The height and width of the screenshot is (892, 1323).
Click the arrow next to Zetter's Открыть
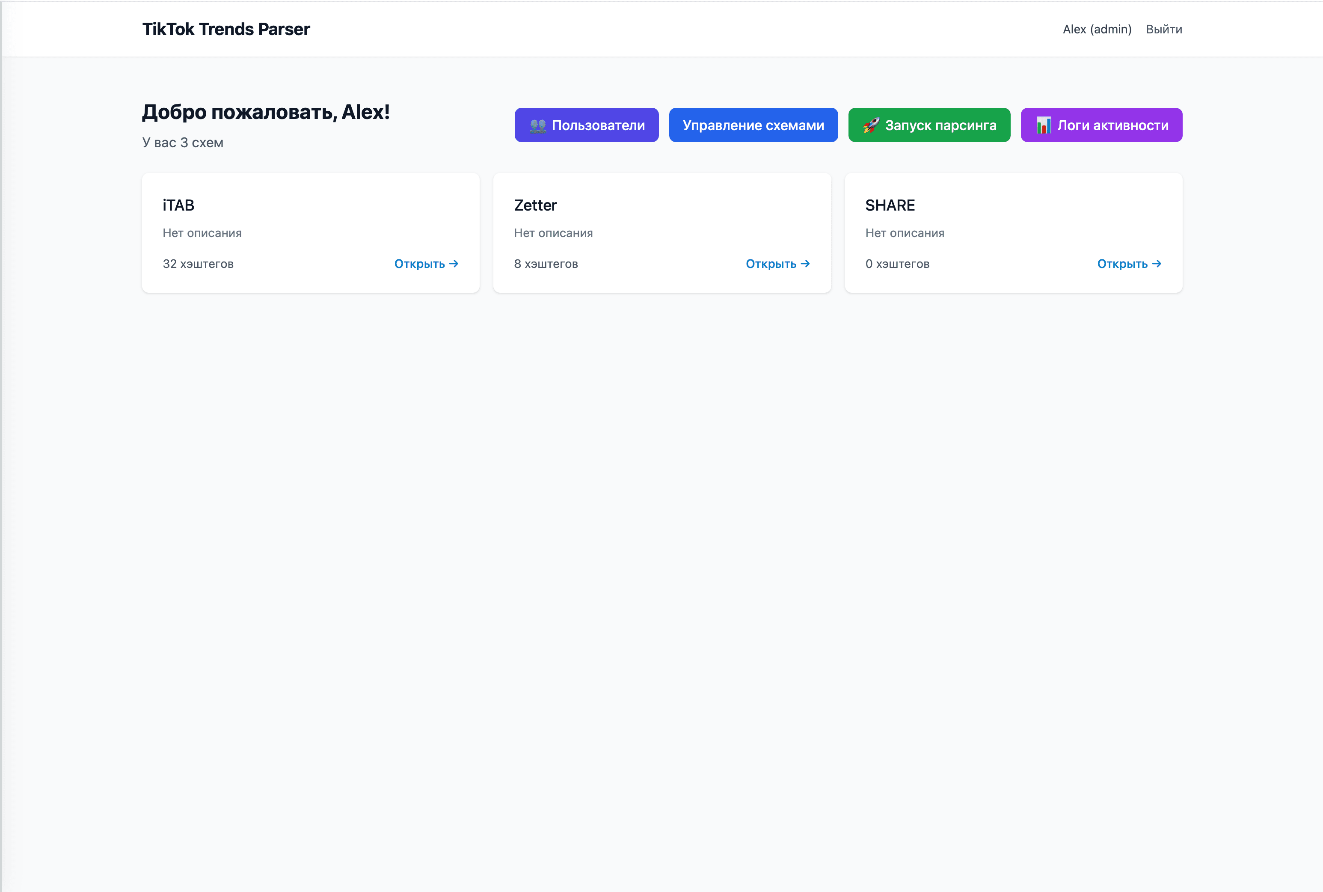click(805, 264)
